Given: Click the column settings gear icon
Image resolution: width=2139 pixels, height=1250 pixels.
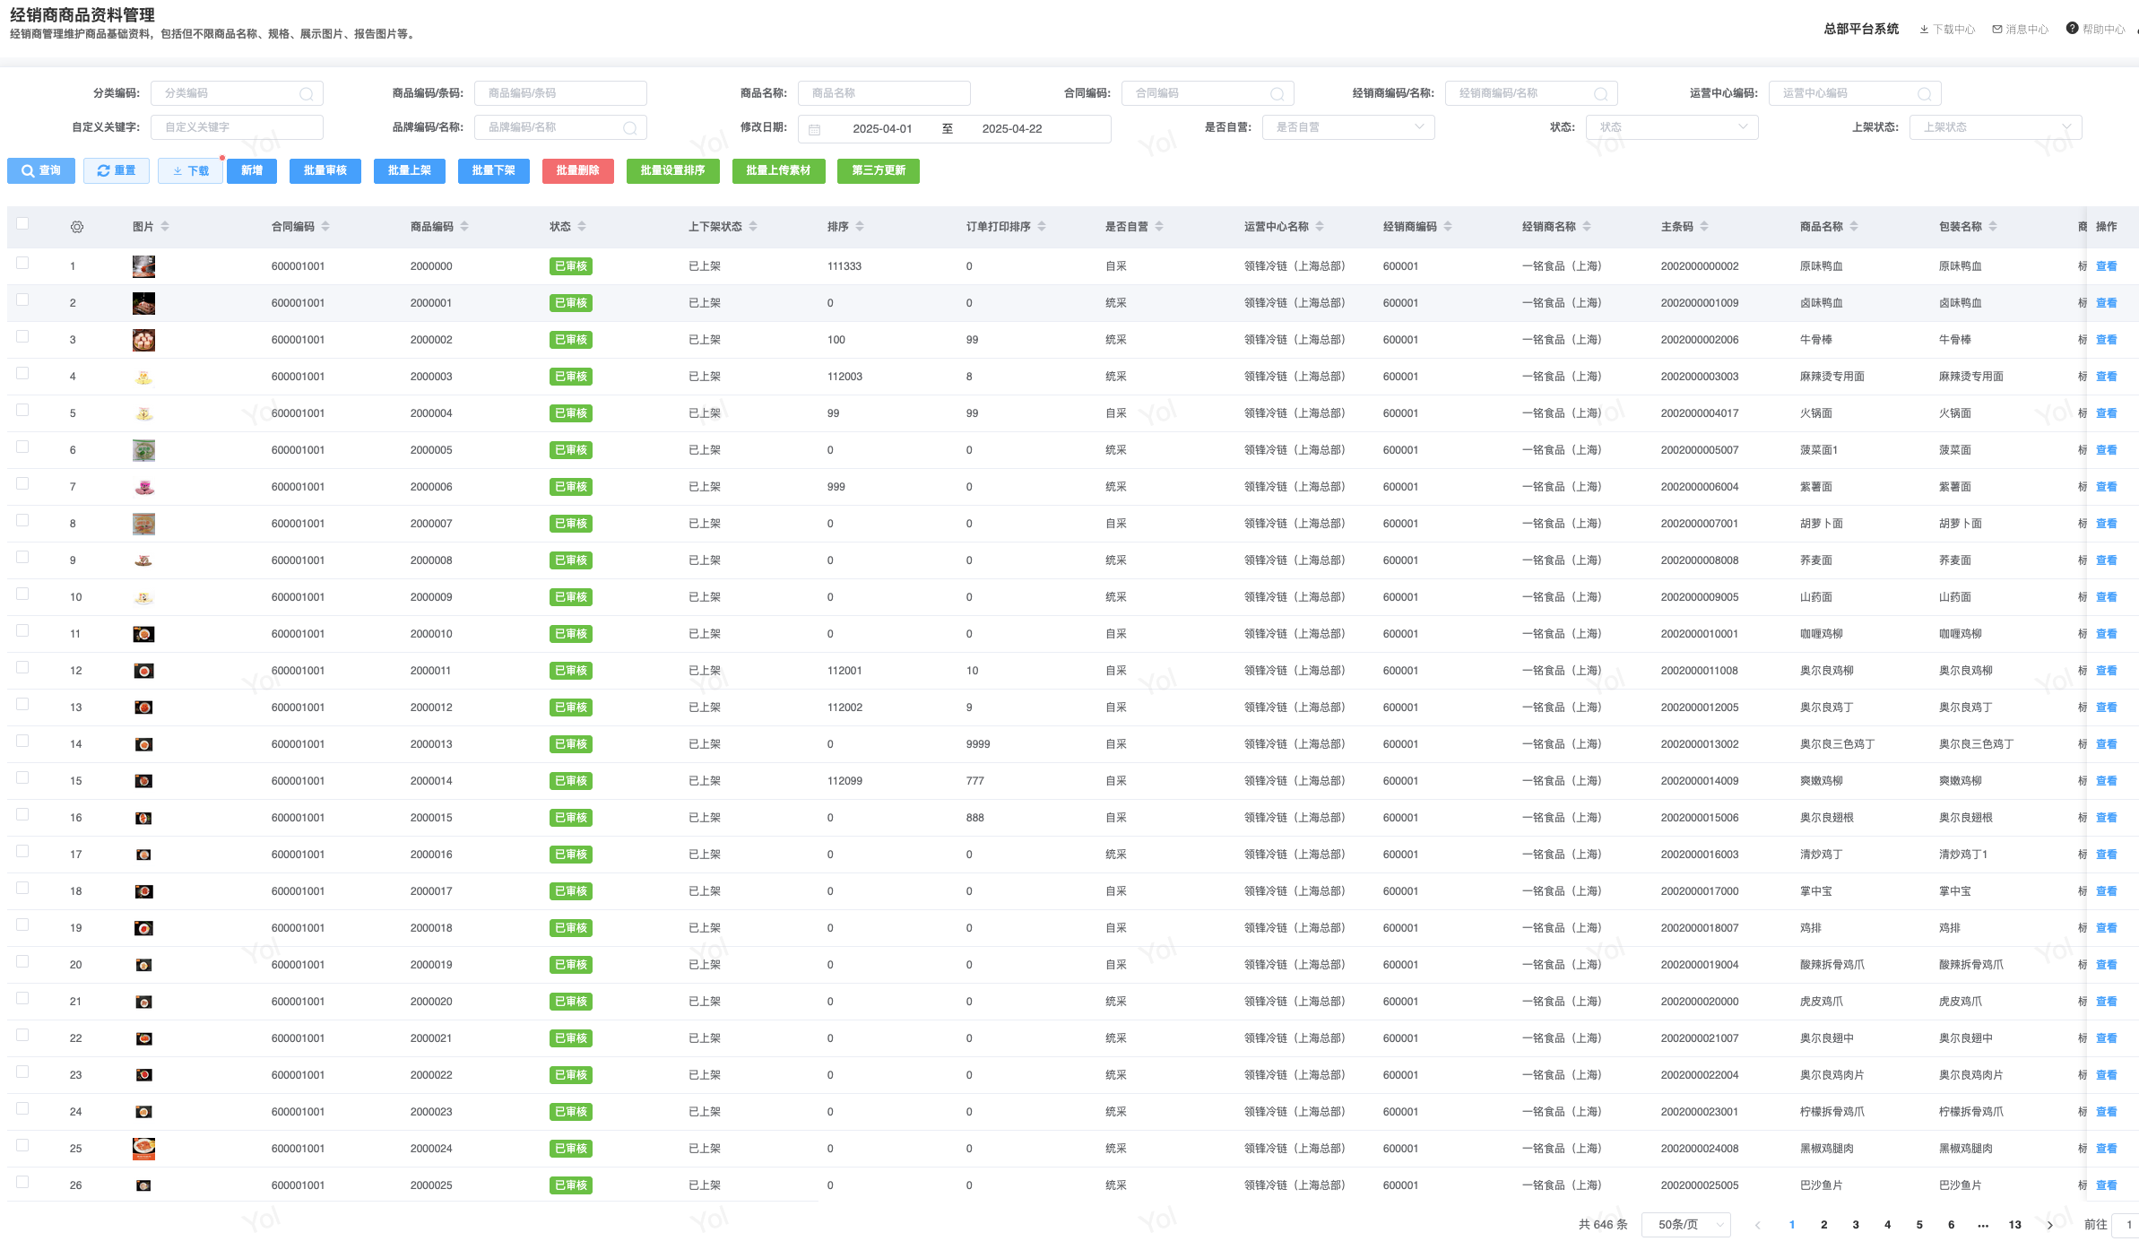Looking at the screenshot, I should pos(77,227).
